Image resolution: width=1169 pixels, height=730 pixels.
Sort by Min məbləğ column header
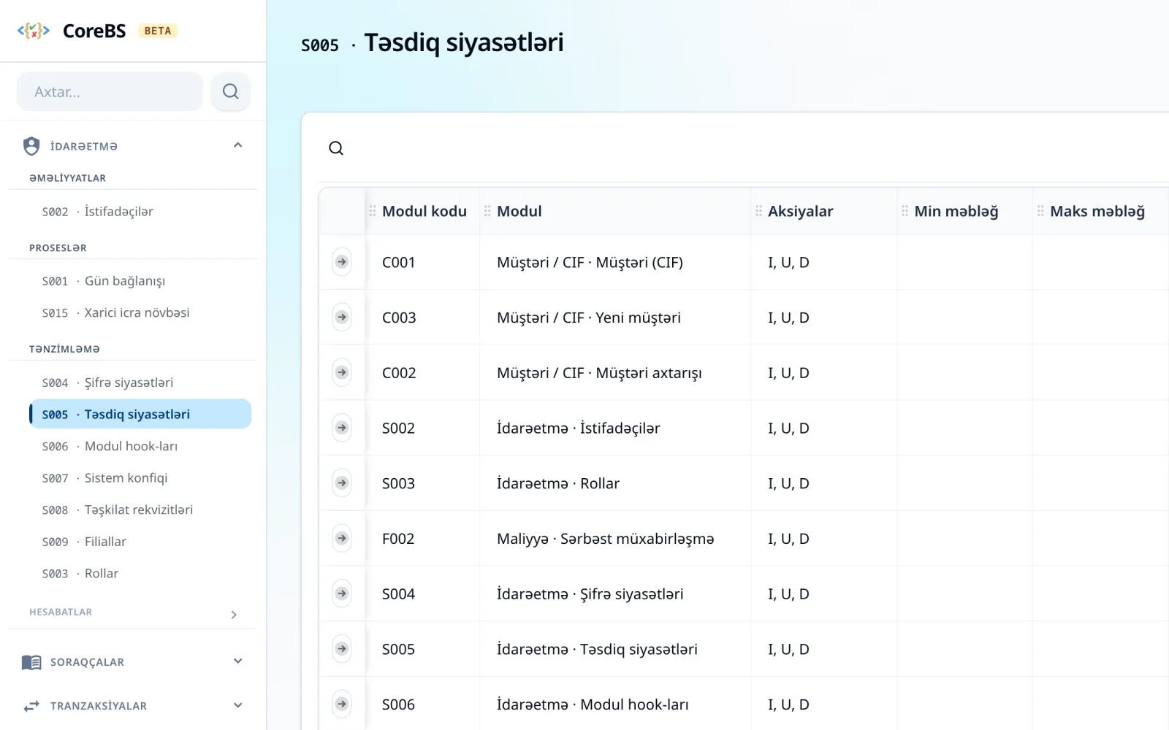[x=956, y=211]
